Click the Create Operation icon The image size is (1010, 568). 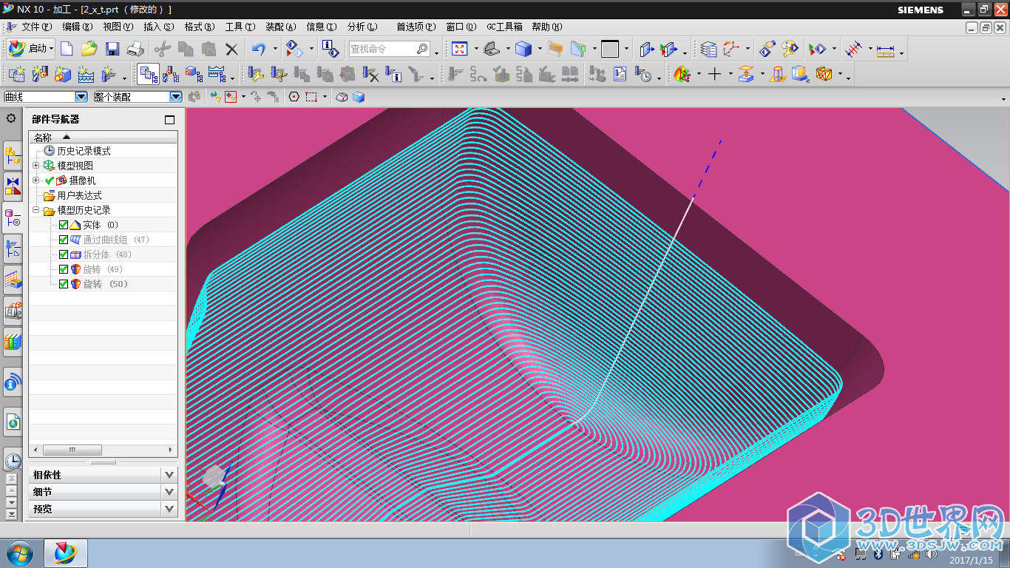(109, 74)
